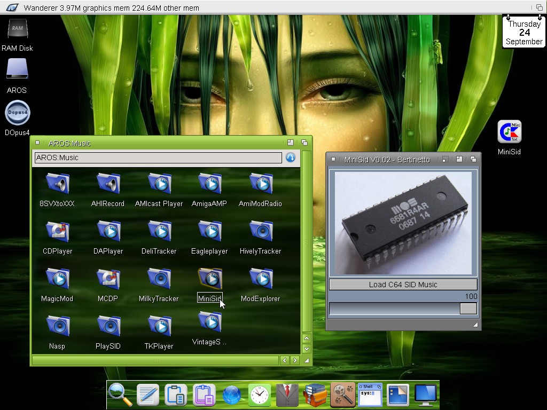Click the magnifying glass search dock icon
The image size is (547, 410).
click(x=120, y=395)
